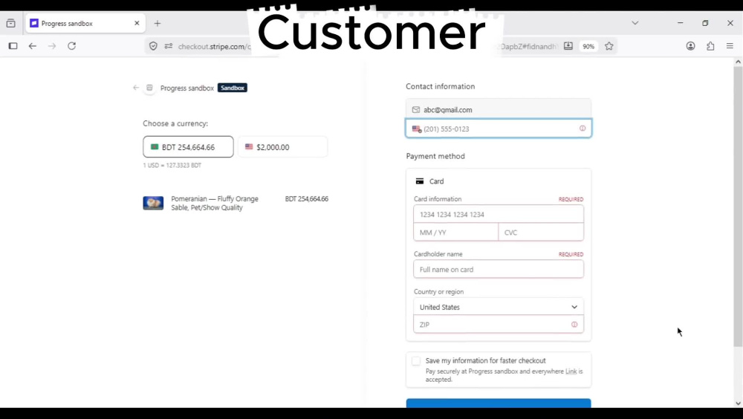The width and height of the screenshot is (743, 419).
Task: Click the Sandbox badge
Action: [x=232, y=88]
